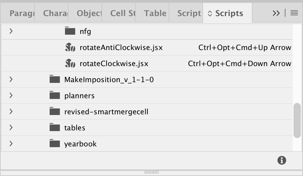The image size is (303, 176).
Task: Click the rotateClockwise.jsx script icon
Action: pos(70,64)
